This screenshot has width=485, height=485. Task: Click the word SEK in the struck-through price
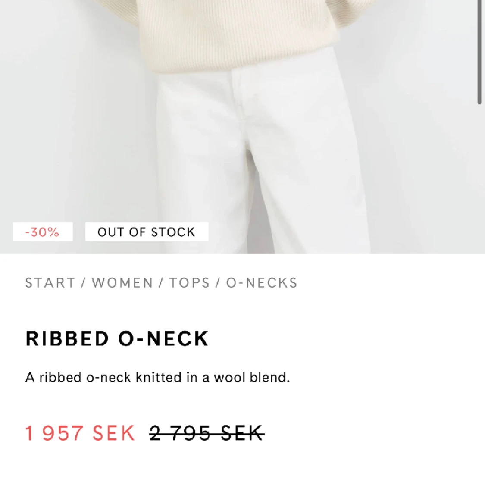(x=242, y=433)
